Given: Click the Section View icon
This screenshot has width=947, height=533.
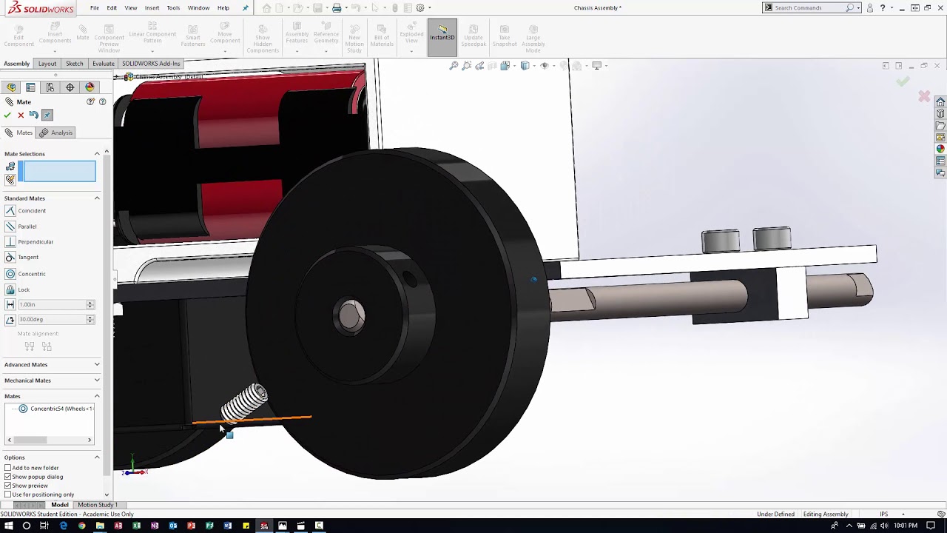Looking at the screenshot, I should tap(492, 66).
